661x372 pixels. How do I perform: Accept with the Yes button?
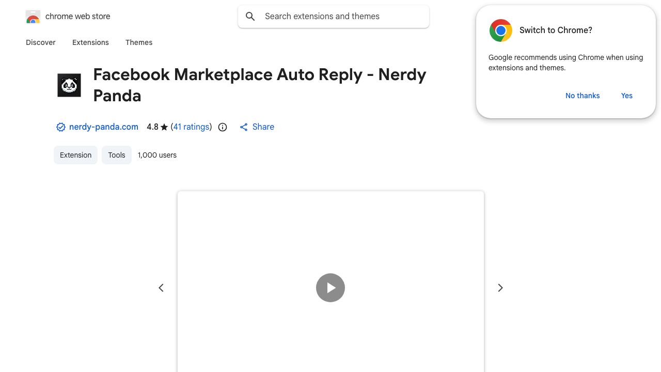click(x=627, y=96)
